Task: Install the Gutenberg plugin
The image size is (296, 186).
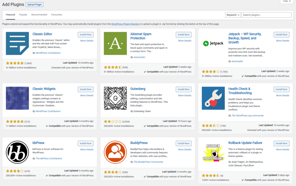Action: [184, 89]
